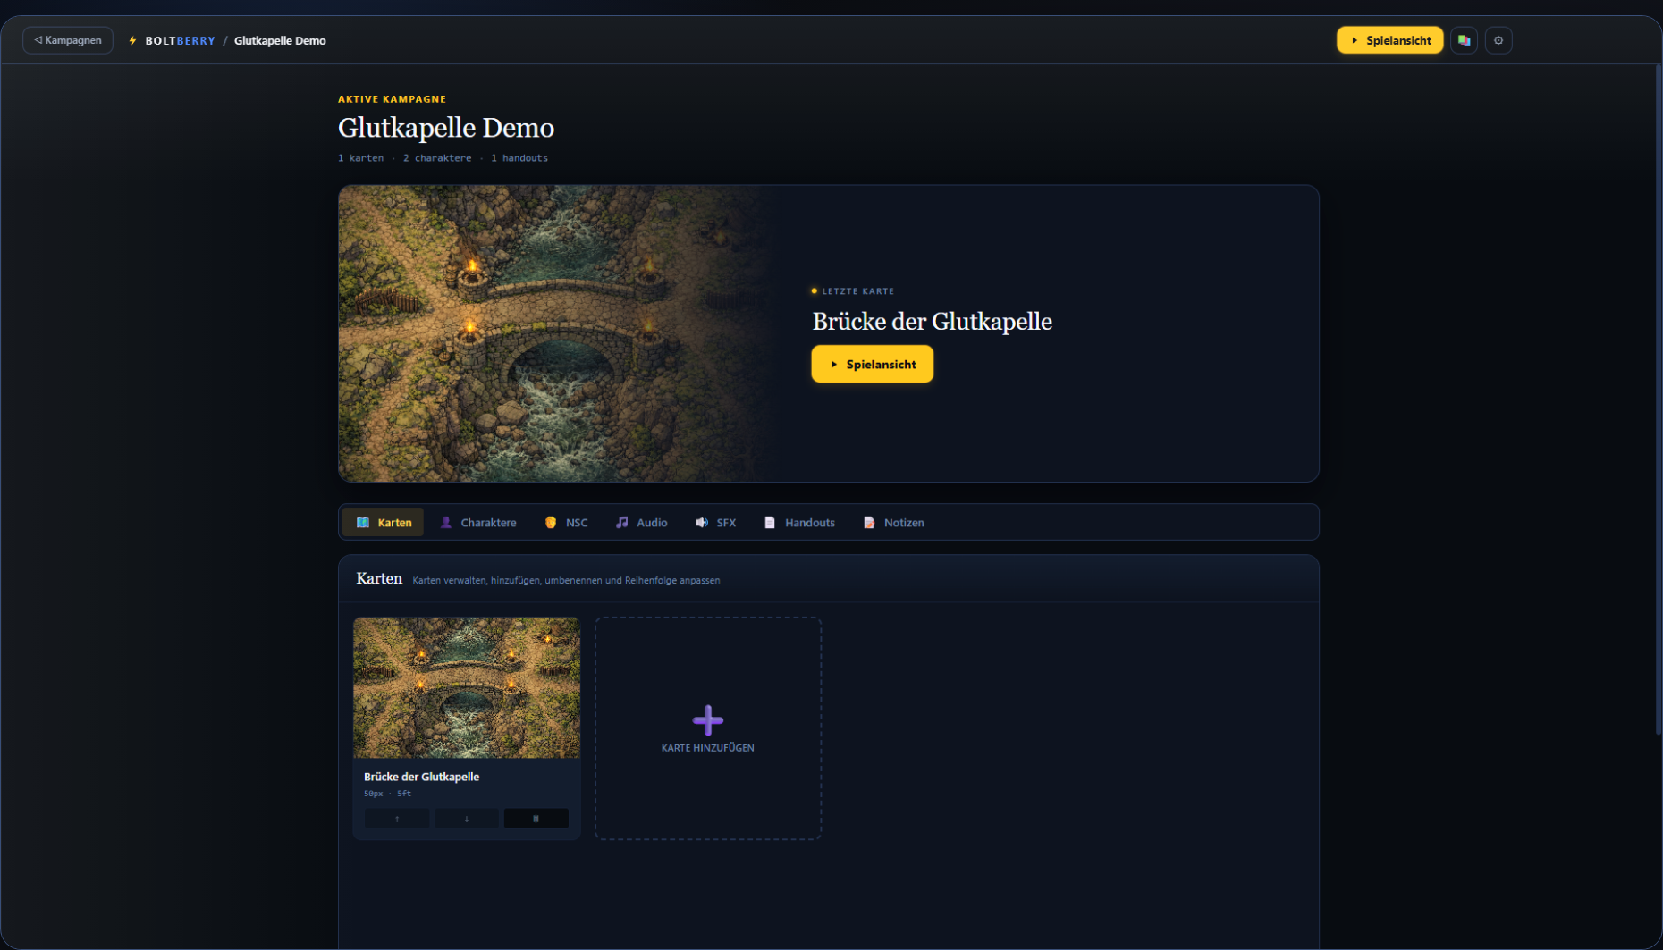1663x950 pixels.
Task: Click the vertical page scrollbar
Action: (1657, 399)
